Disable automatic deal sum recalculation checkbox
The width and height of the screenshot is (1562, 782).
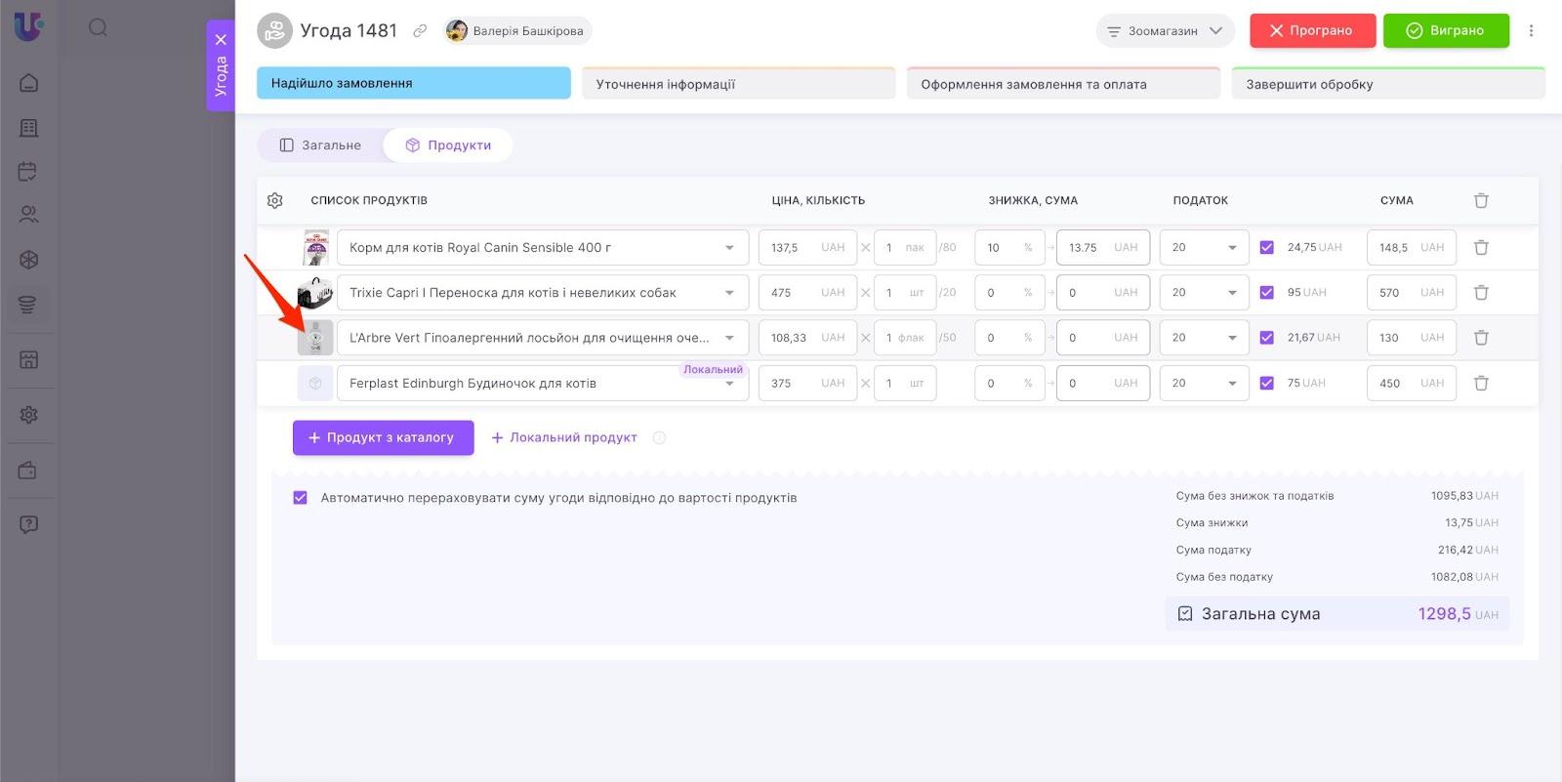301,498
